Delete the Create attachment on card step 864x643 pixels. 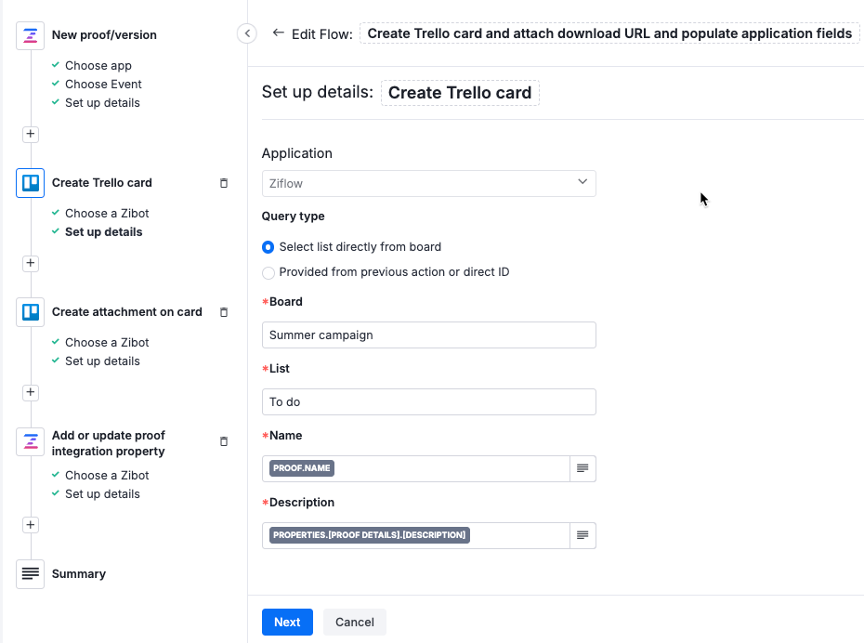pos(224,312)
